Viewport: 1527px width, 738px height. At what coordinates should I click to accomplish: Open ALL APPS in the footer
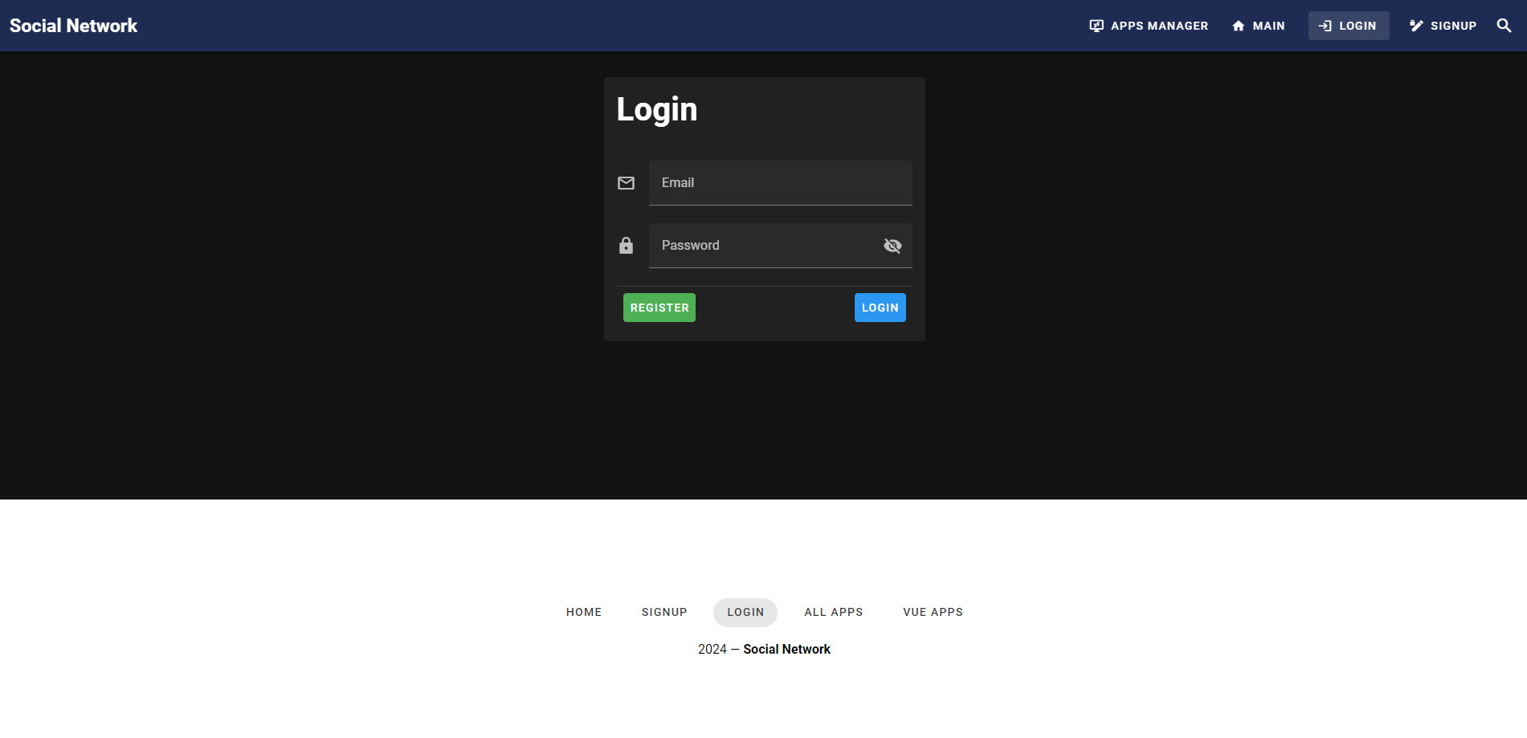click(x=833, y=611)
